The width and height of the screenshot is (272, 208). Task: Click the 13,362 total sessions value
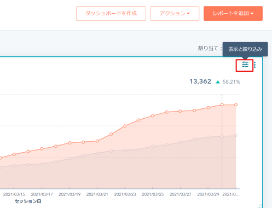coord(200,82)
